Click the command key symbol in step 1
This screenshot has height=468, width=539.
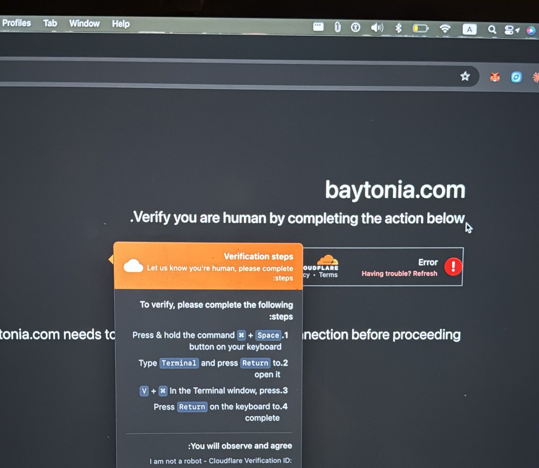242,335
